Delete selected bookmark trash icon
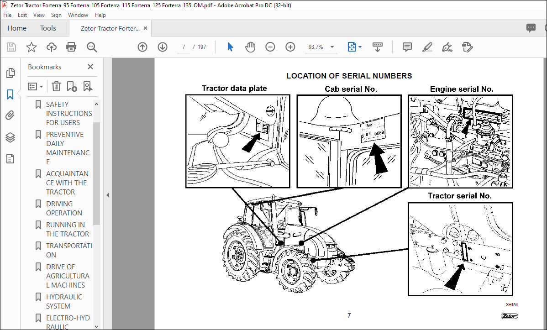The width and height of the screenshot is (547, 330). click(x=56, y=86)
